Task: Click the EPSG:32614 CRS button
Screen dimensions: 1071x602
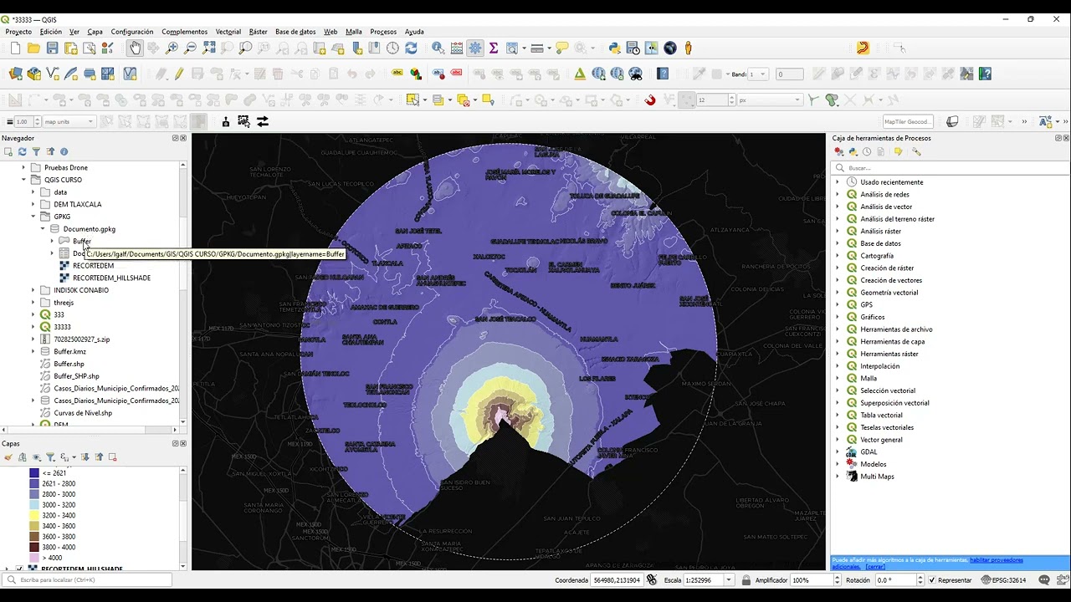Action: click(1003, 580)
